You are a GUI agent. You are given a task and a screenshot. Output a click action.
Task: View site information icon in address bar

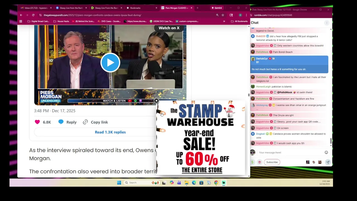tap(40, 15)
